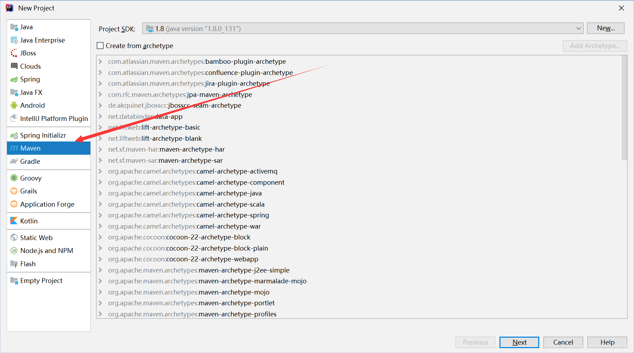This screenshot has width=634, height=353.
Task: Select maven-archetype-sar row
Action: (359, 161)
